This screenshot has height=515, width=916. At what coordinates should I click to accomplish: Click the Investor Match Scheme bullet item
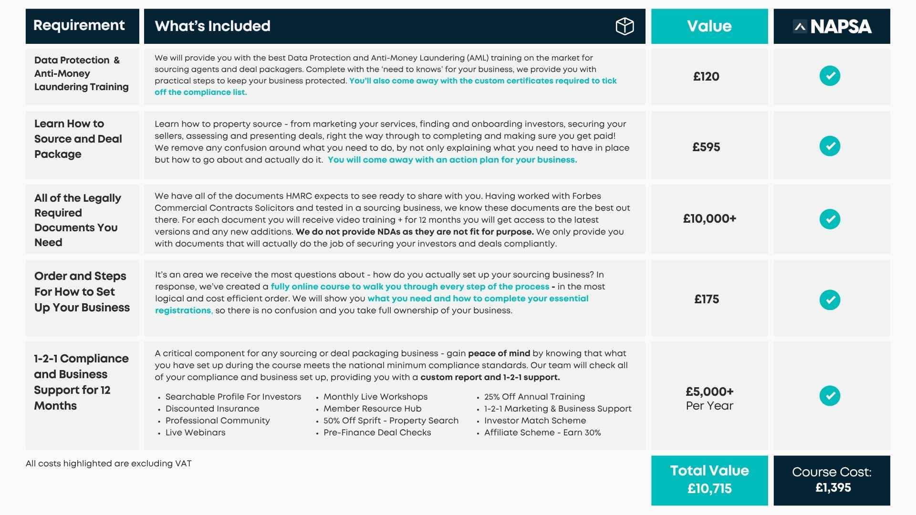click(535, 421)
